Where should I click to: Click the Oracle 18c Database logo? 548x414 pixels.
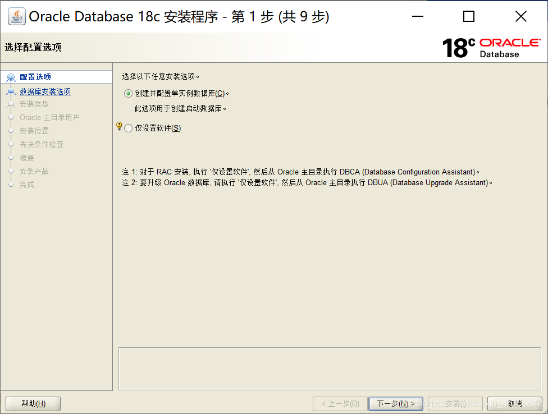point(492,48)
